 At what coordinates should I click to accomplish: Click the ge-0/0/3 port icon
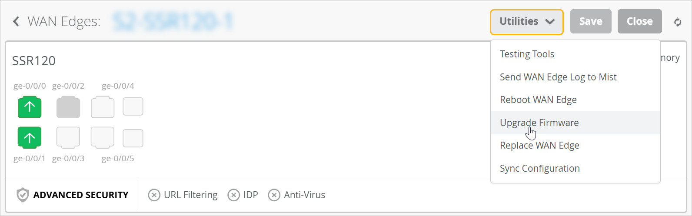pyautogui.click(x=68, y=138)
